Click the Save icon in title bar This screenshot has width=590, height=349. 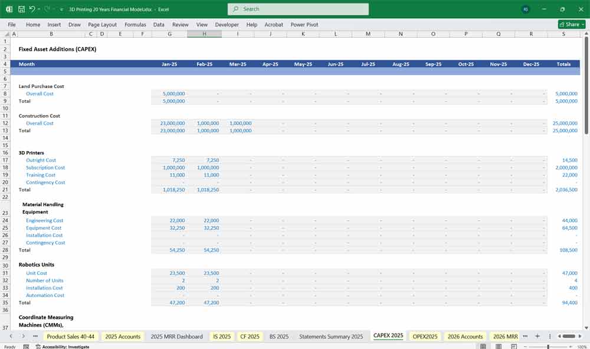21,9
